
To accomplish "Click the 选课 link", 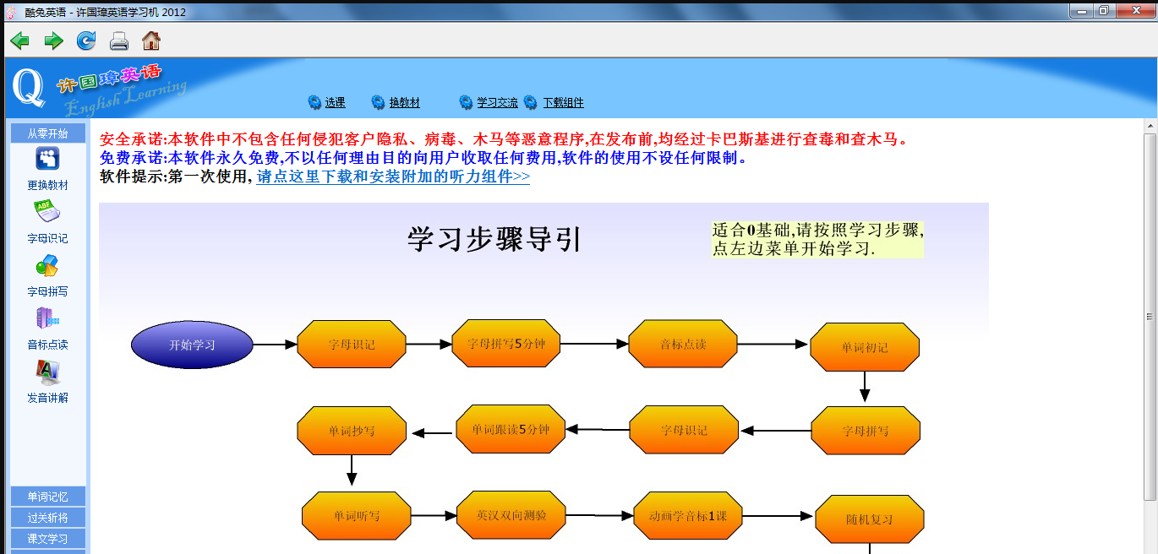I will point(333,102).
